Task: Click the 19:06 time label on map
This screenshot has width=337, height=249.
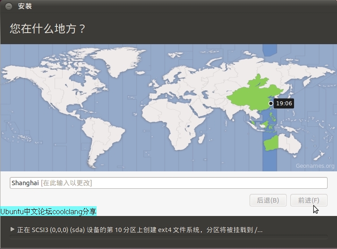Action: click(284, 104)
